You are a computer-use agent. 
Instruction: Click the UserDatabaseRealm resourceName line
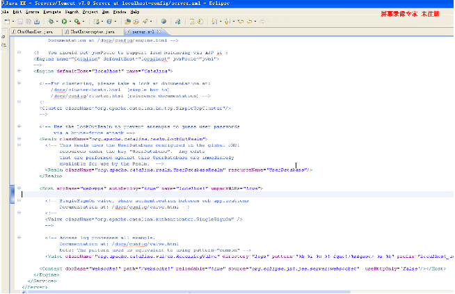click(179, 170)
